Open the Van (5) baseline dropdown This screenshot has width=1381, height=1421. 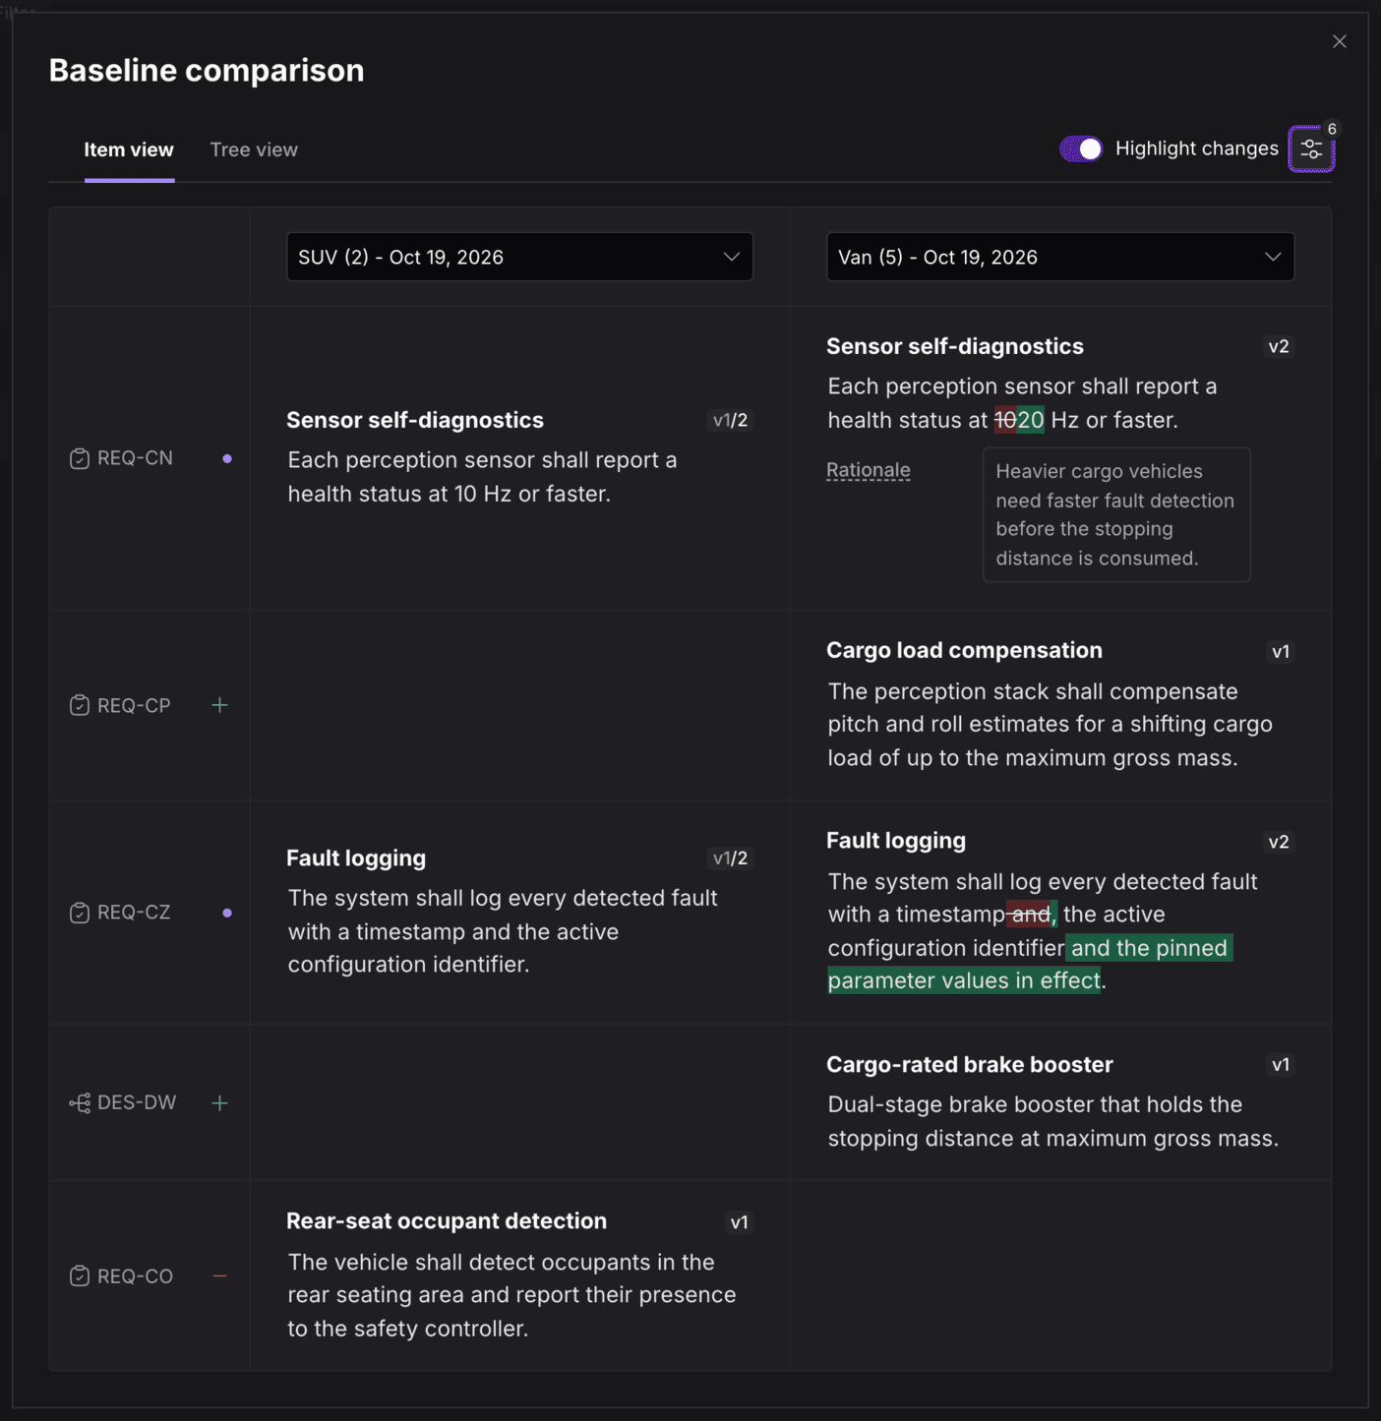click(x=1060, y=257)
